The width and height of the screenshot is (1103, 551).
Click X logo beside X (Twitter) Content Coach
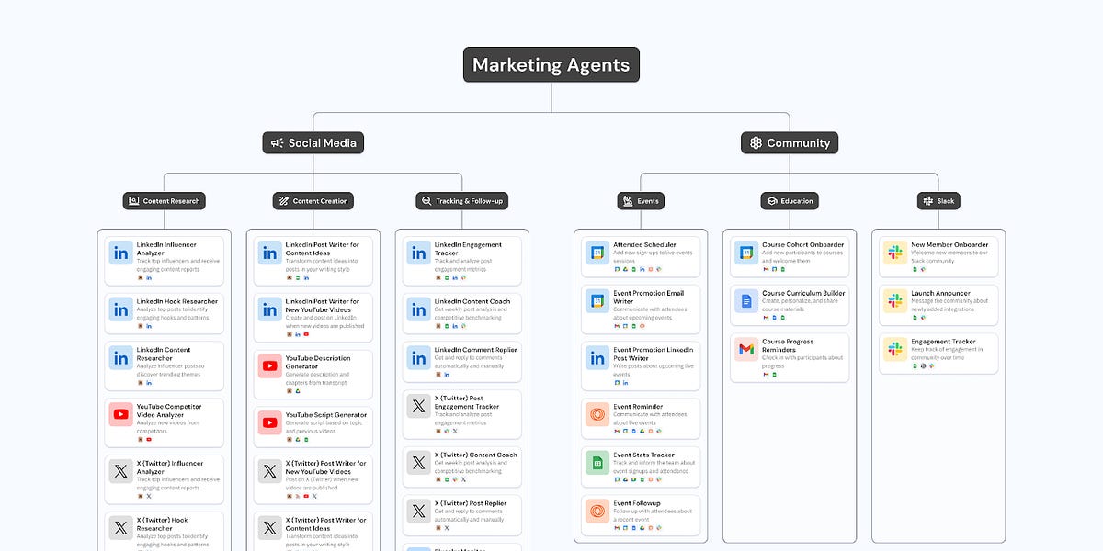pyautogui.click(x=418, y=462)
